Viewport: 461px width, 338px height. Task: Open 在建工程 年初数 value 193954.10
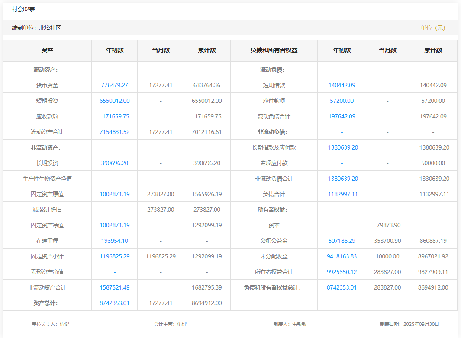click(114, 241)
